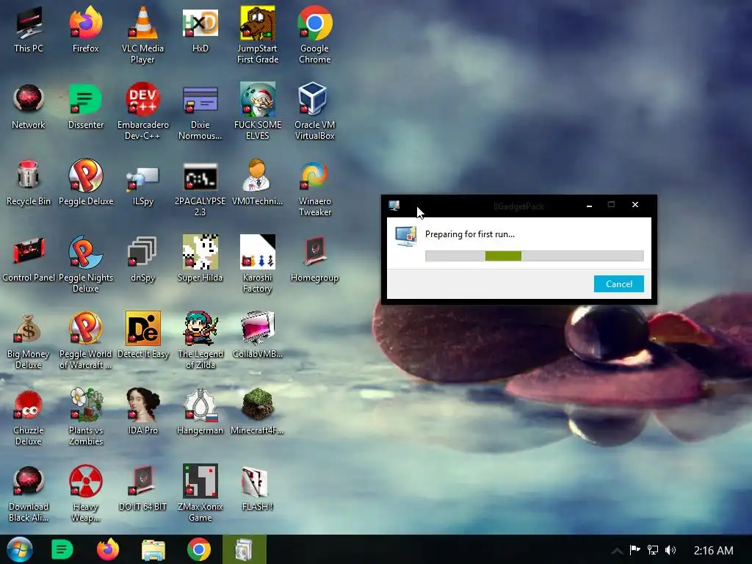Image resolution: width=752 pixels, height=564 pixels.
Task: Open the This PC desktop icon
Action: [x=29, y=29]
